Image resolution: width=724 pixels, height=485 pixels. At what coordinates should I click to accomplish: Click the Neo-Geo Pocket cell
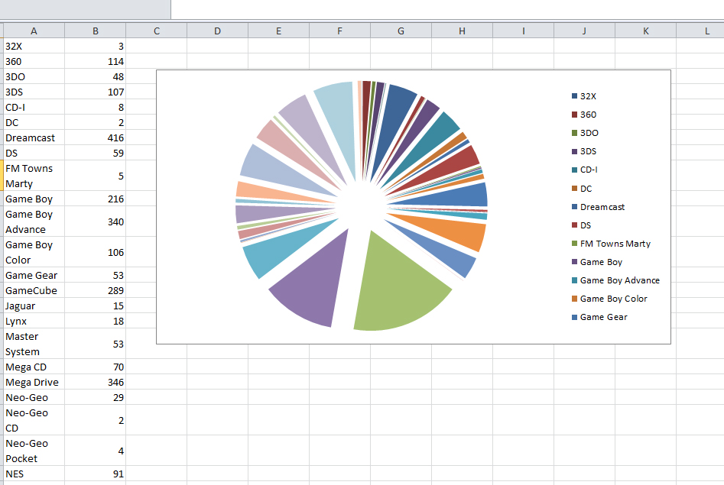(x=34, y=451)
